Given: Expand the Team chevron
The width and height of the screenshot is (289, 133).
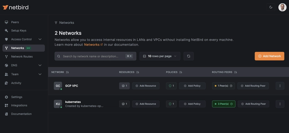Looking at the screenshot, I should coord(40,74).
